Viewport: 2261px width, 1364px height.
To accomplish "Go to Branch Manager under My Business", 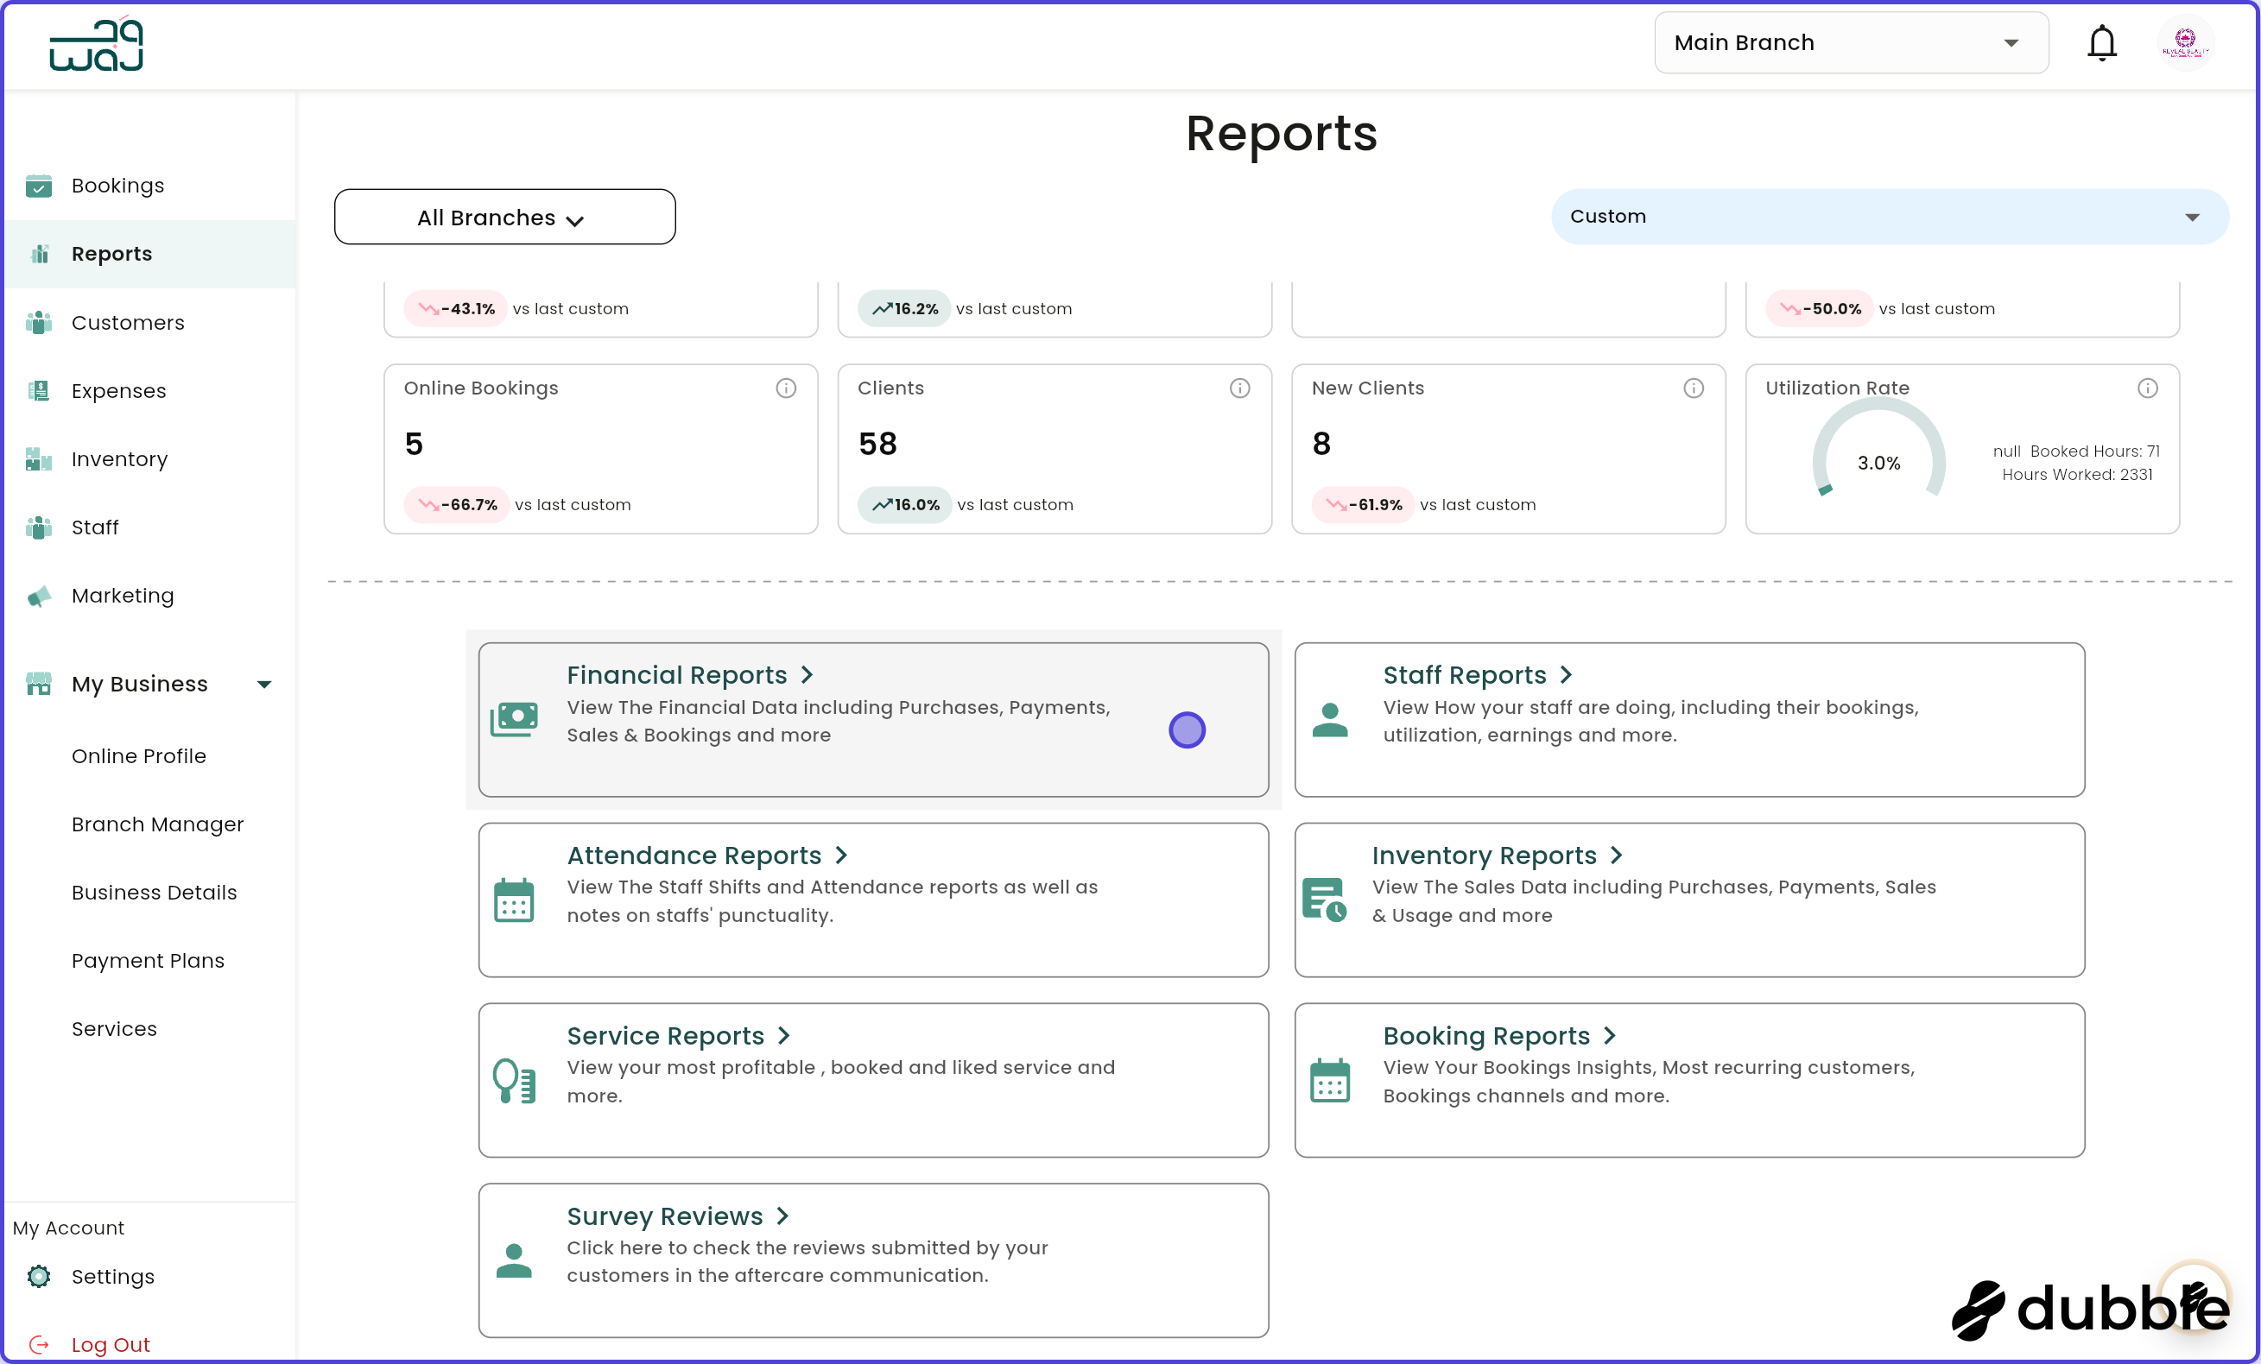I will pos(158,824).
